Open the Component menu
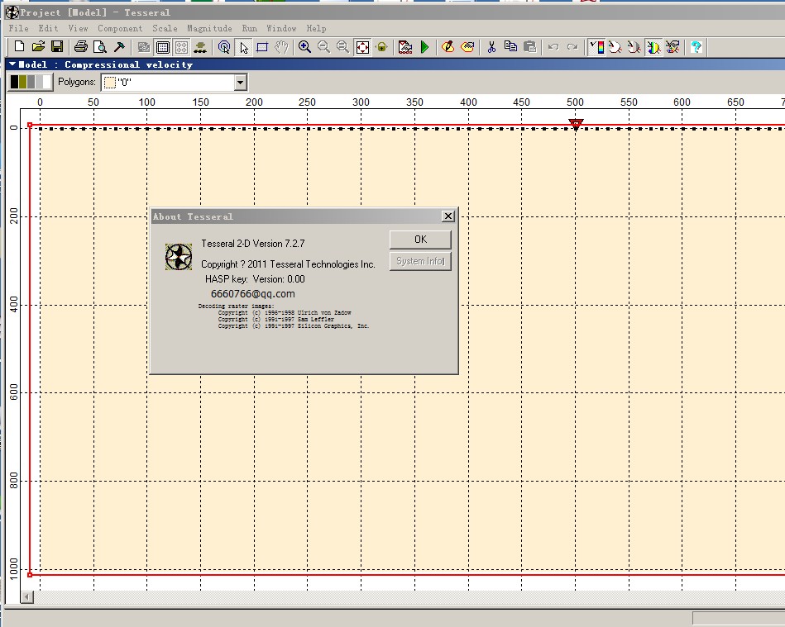This screenshot has width=785, height=627. 120,28
